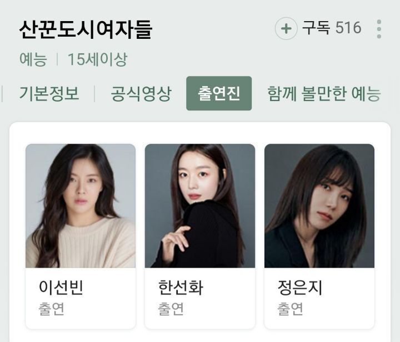Click the 예능 genre label

point(33,59)
